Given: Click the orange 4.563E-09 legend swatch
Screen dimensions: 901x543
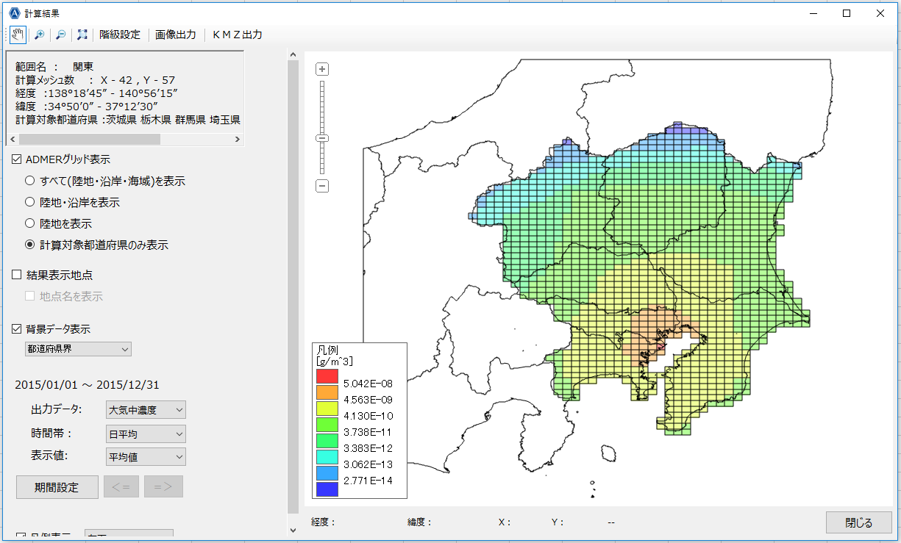Looking at the screenshot, I should [327, 392].
